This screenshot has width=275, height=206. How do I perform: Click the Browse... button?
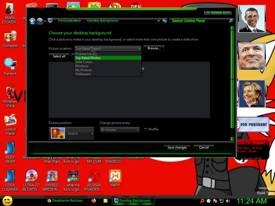[x=154, y=48]
